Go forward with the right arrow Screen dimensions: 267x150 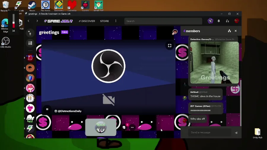click(37, 21)
